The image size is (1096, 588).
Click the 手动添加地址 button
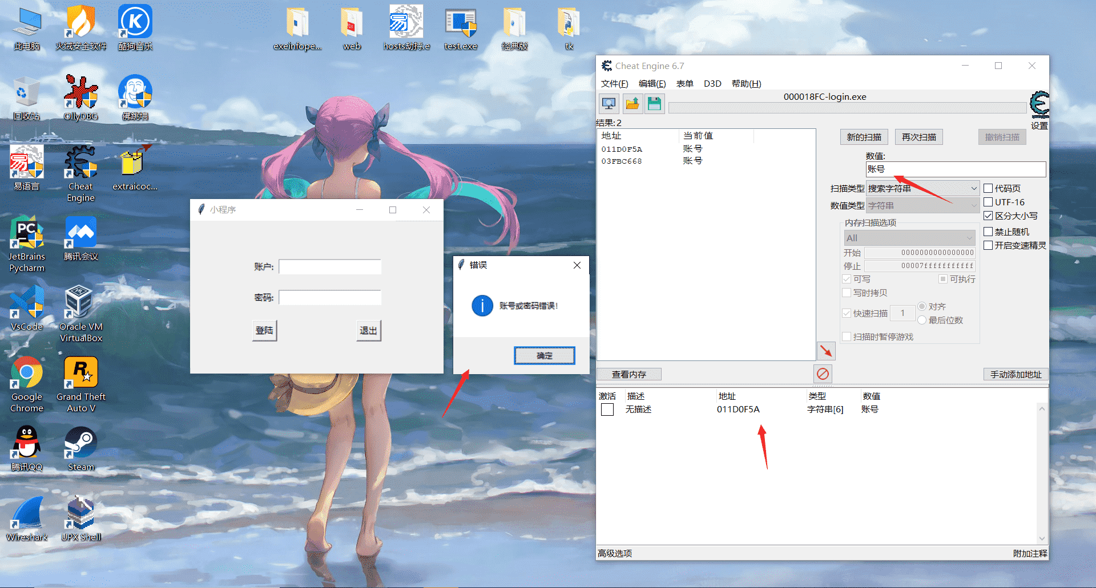[x=1016, y=374]
